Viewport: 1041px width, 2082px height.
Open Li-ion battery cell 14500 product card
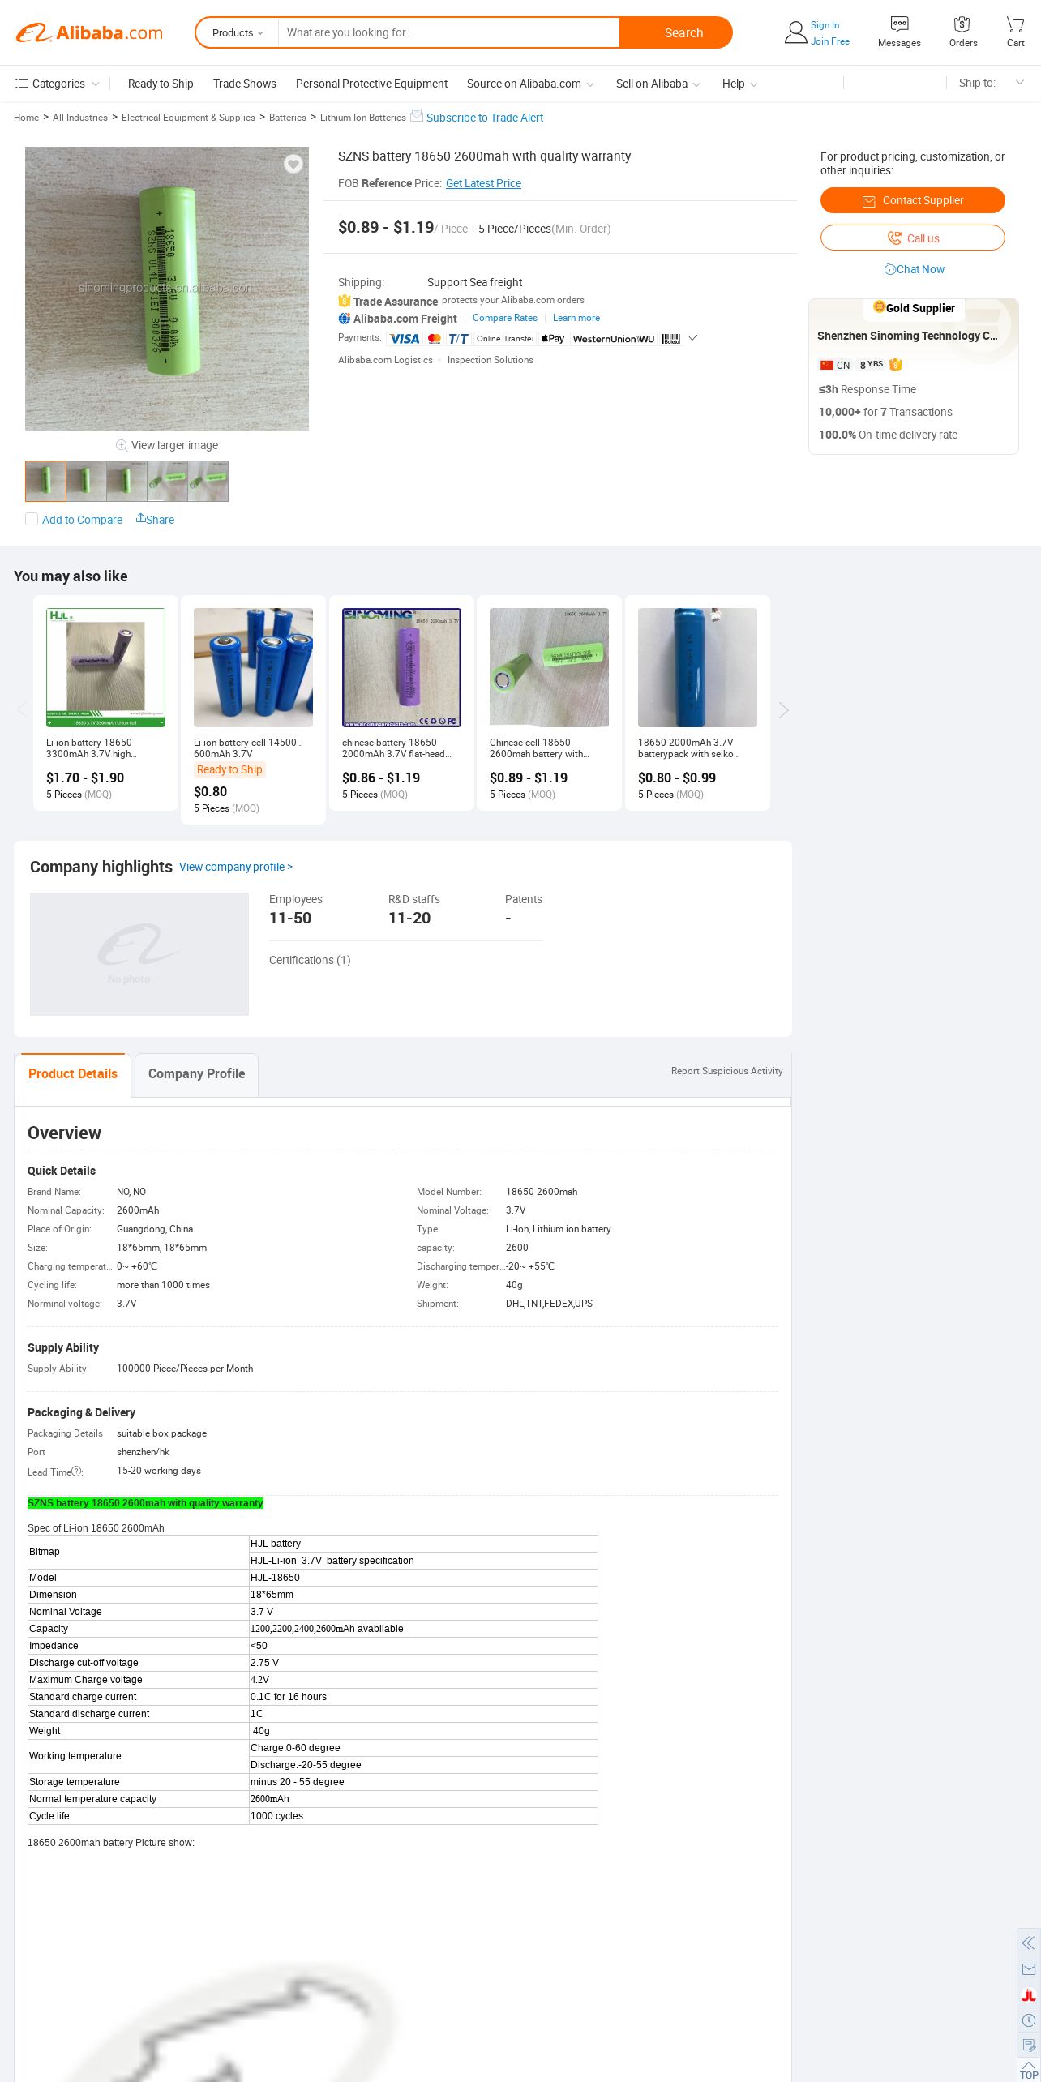[x=253, y=709]
